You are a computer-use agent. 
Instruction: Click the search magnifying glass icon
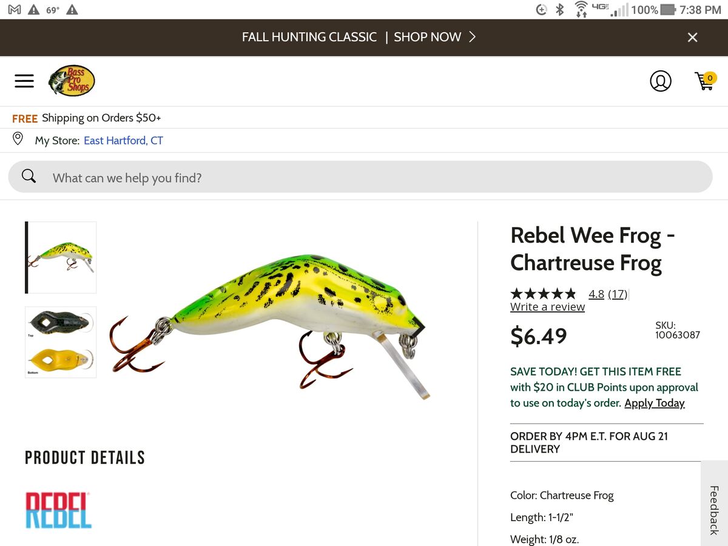(x=29, y=177)
